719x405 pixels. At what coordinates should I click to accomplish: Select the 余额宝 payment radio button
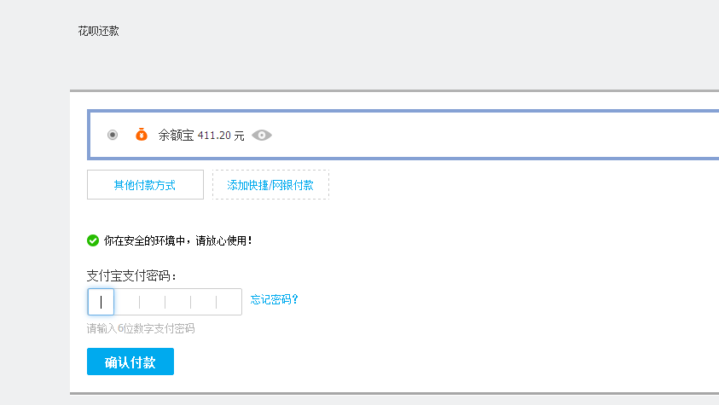(113, 135)
